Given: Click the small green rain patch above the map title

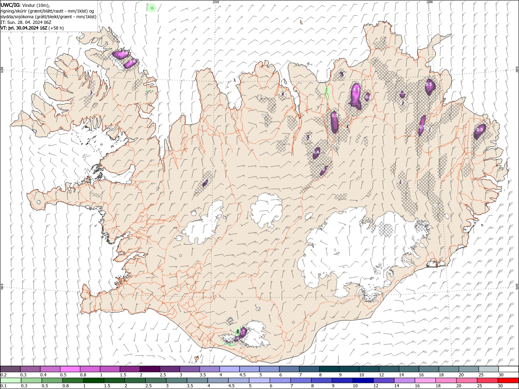Looking at the screenshot, I should (151, 8).
